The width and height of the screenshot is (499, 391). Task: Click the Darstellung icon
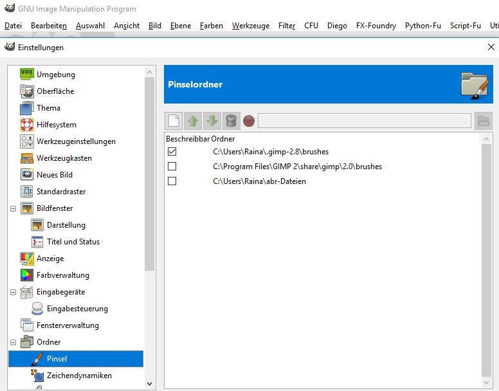coord(37,225)
